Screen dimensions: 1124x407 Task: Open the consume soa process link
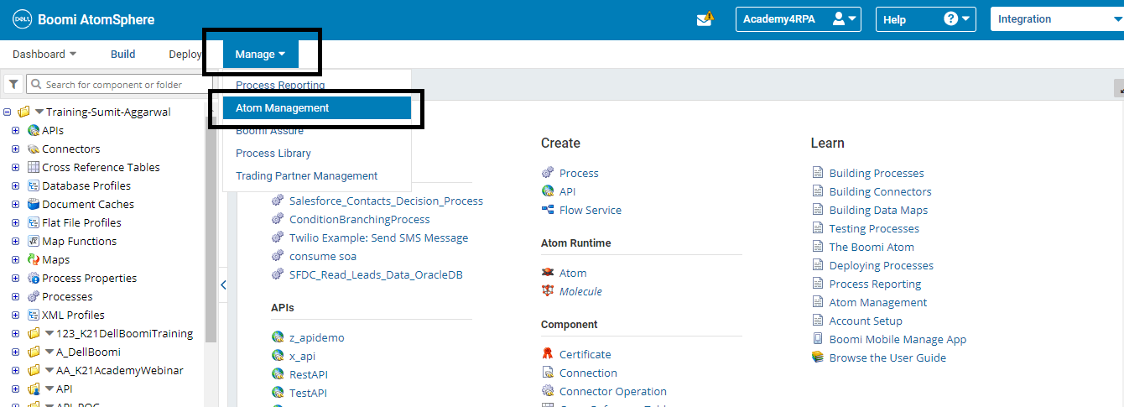click(x=323, y=256)
